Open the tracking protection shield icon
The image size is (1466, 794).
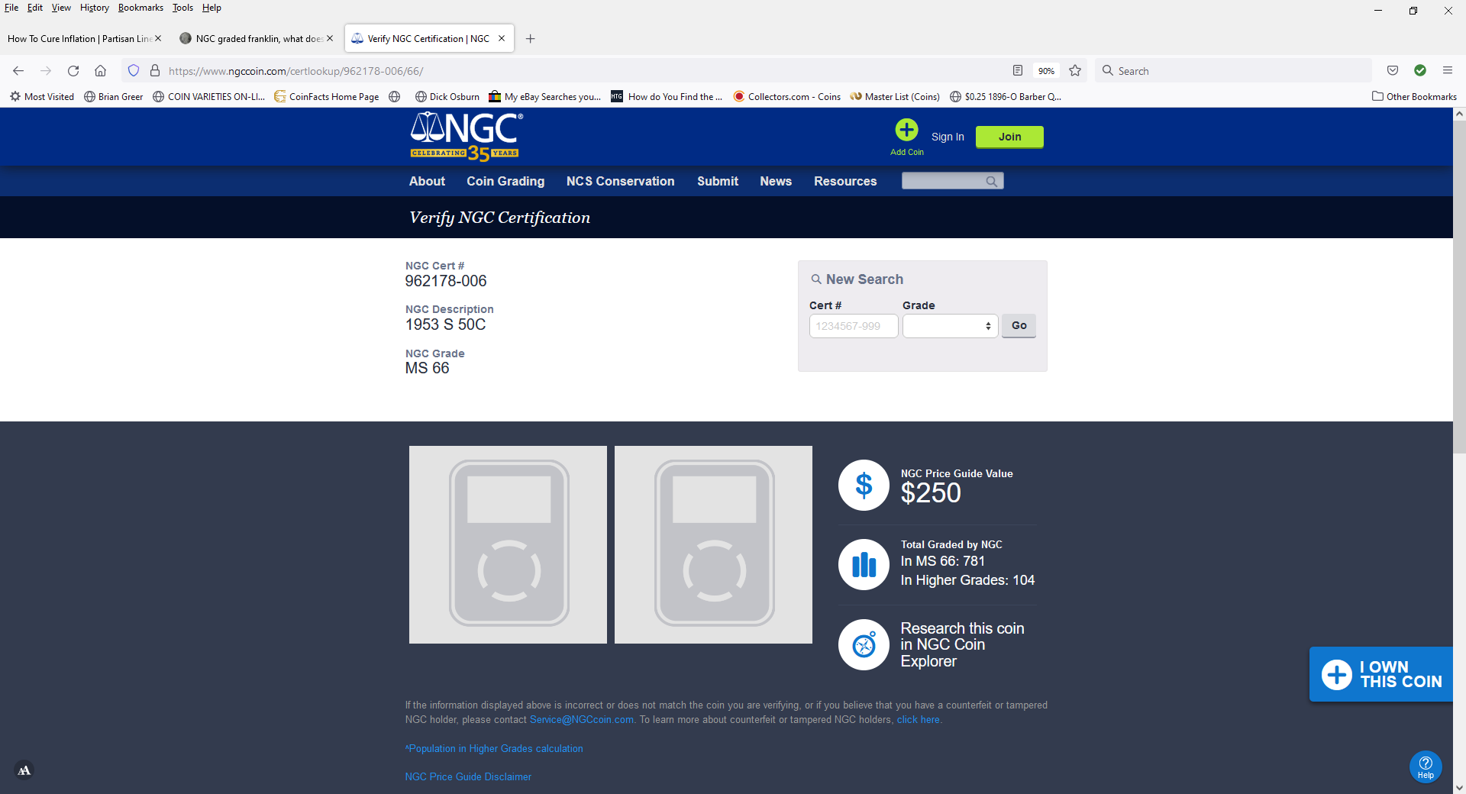[x=134, y=70]
